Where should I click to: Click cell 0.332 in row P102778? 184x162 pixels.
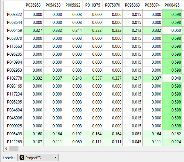(33, 78)
